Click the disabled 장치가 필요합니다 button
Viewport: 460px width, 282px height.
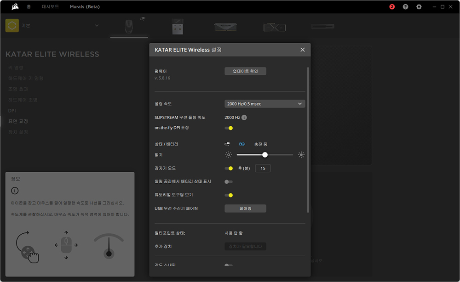pos(245,246)
